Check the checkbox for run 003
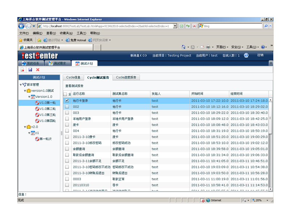Screen dimensions: 290x218 [x=67, y=113]
